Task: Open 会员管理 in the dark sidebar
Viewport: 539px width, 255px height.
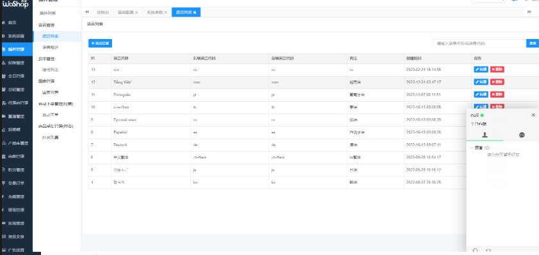Action: point(16,76)
